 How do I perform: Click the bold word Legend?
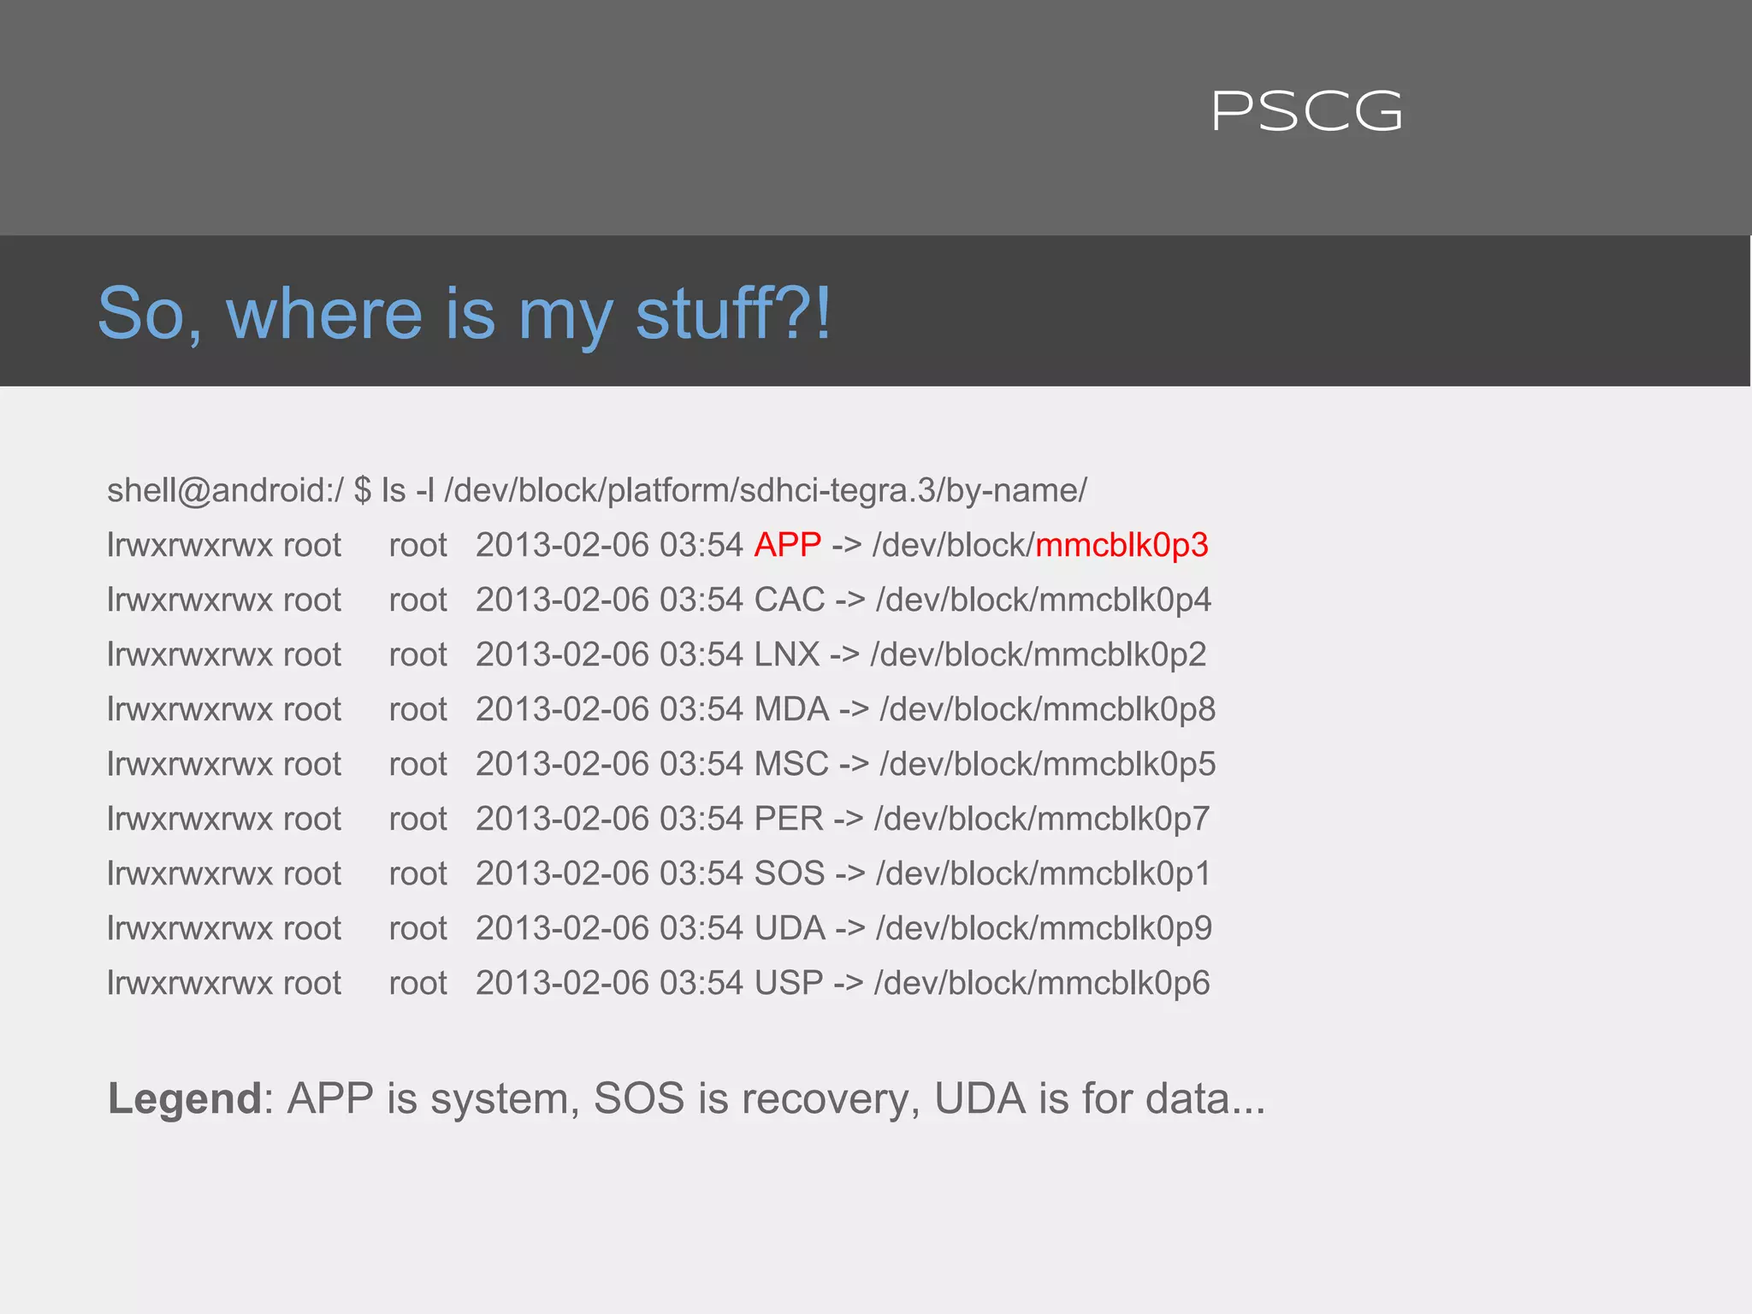(185, 1098)
